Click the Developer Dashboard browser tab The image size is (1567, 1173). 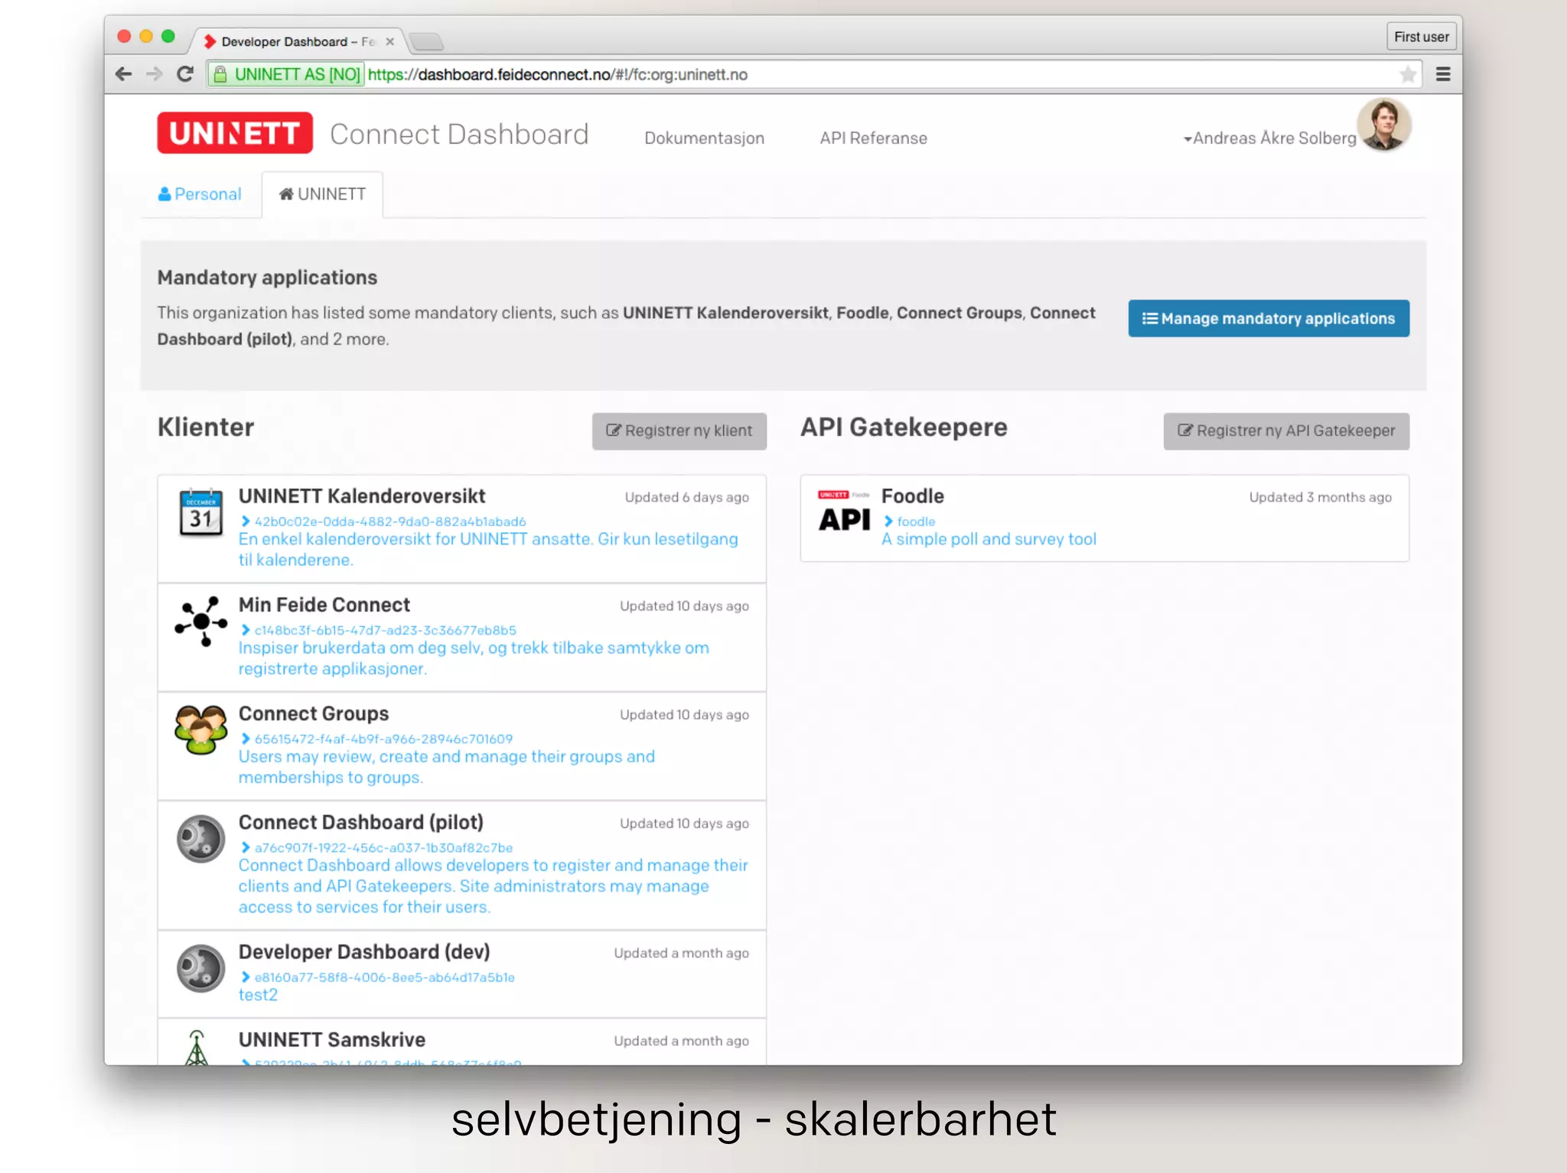(298, 41)
